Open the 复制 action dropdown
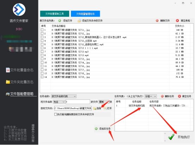195x145 pixels. click(104, 102)
